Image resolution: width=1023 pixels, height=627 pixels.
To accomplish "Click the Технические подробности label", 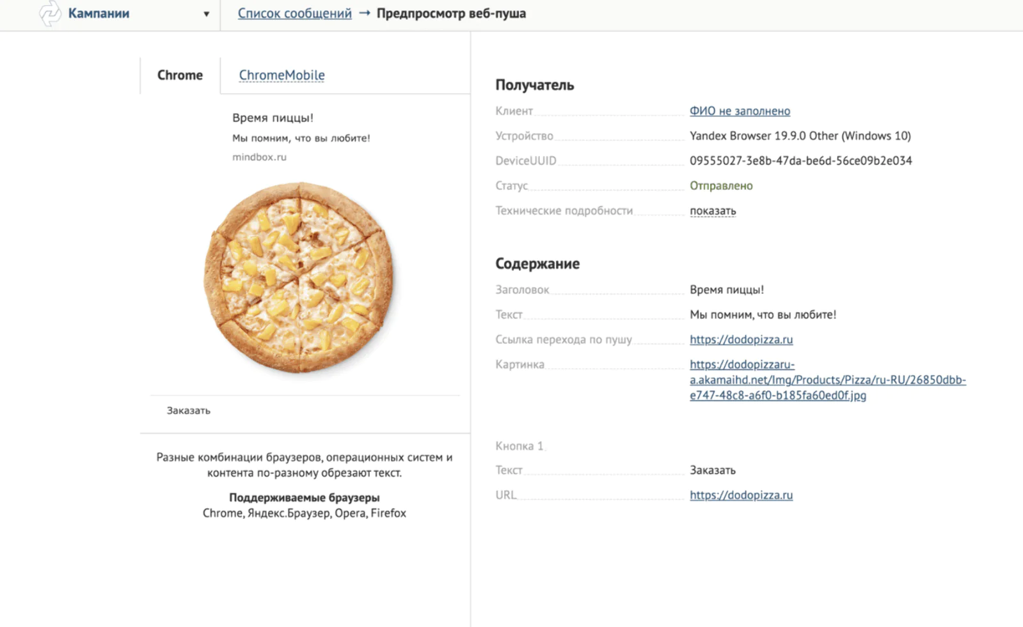I will coord(564,211).
